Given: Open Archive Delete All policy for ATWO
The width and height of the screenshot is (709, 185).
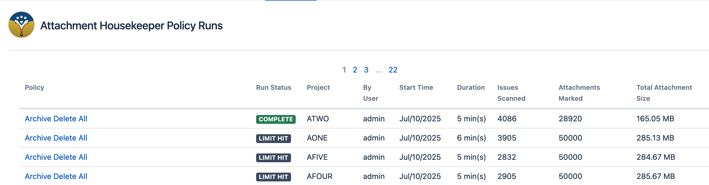Looking at the screenshot, I should (56, 119).
